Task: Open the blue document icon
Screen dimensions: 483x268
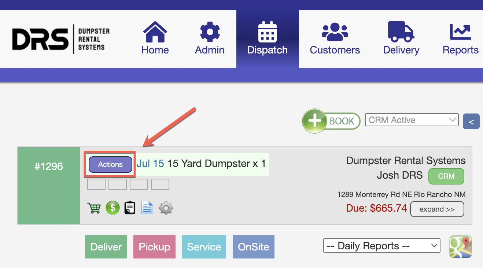Action: coord(147,208)
